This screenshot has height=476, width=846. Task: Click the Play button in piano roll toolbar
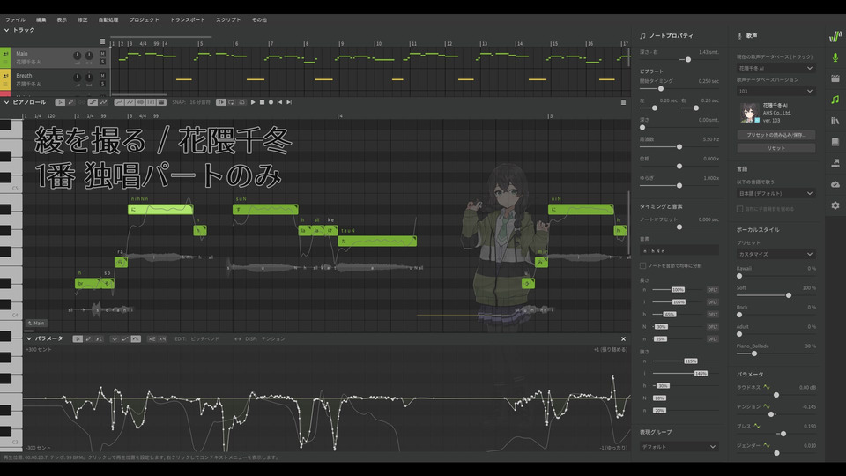click(x=253, y=102)
